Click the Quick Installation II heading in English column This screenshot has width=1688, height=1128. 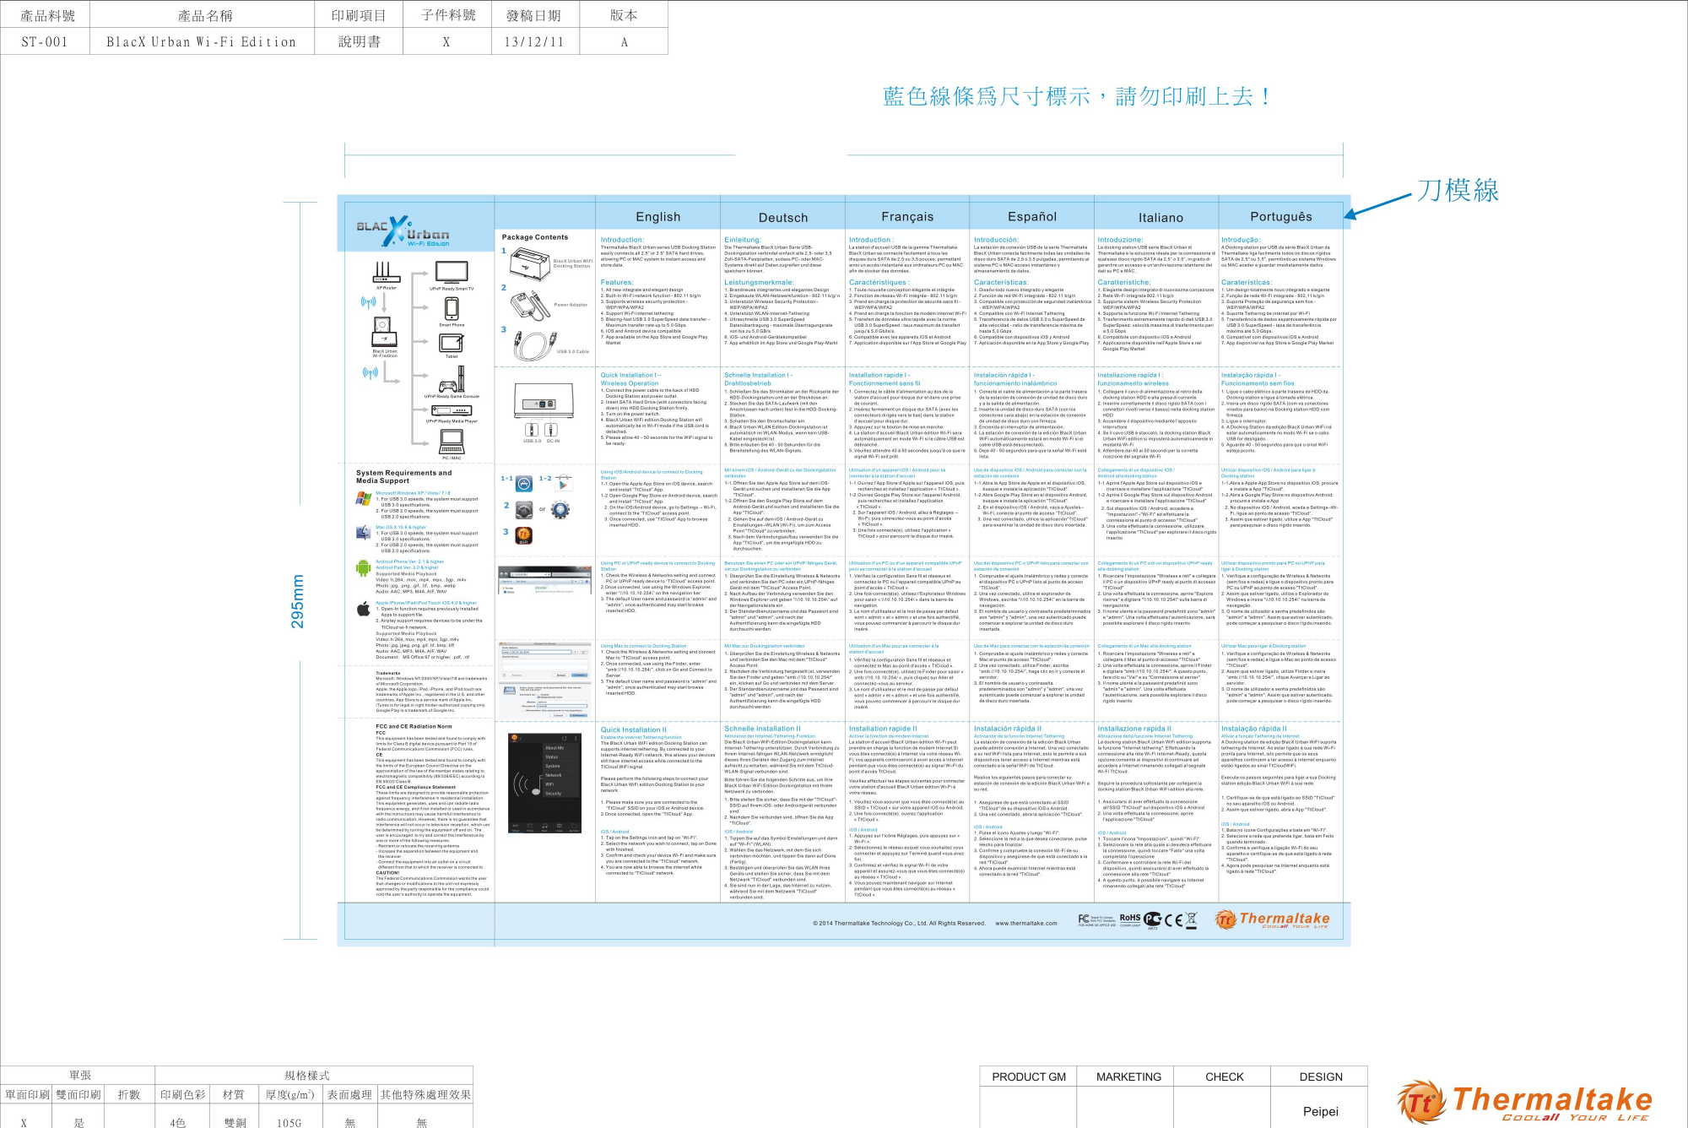coord(633,729)
